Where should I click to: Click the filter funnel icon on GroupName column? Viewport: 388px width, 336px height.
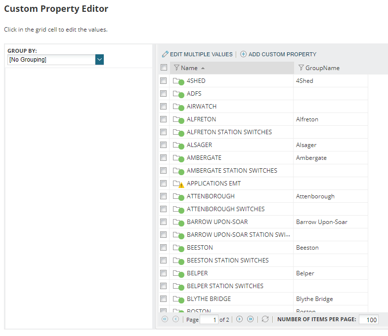(x=301, y=68)
